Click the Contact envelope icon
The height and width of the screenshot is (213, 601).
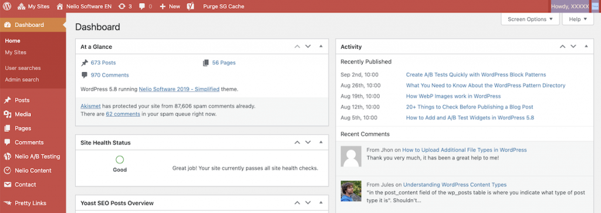point(7,185)
